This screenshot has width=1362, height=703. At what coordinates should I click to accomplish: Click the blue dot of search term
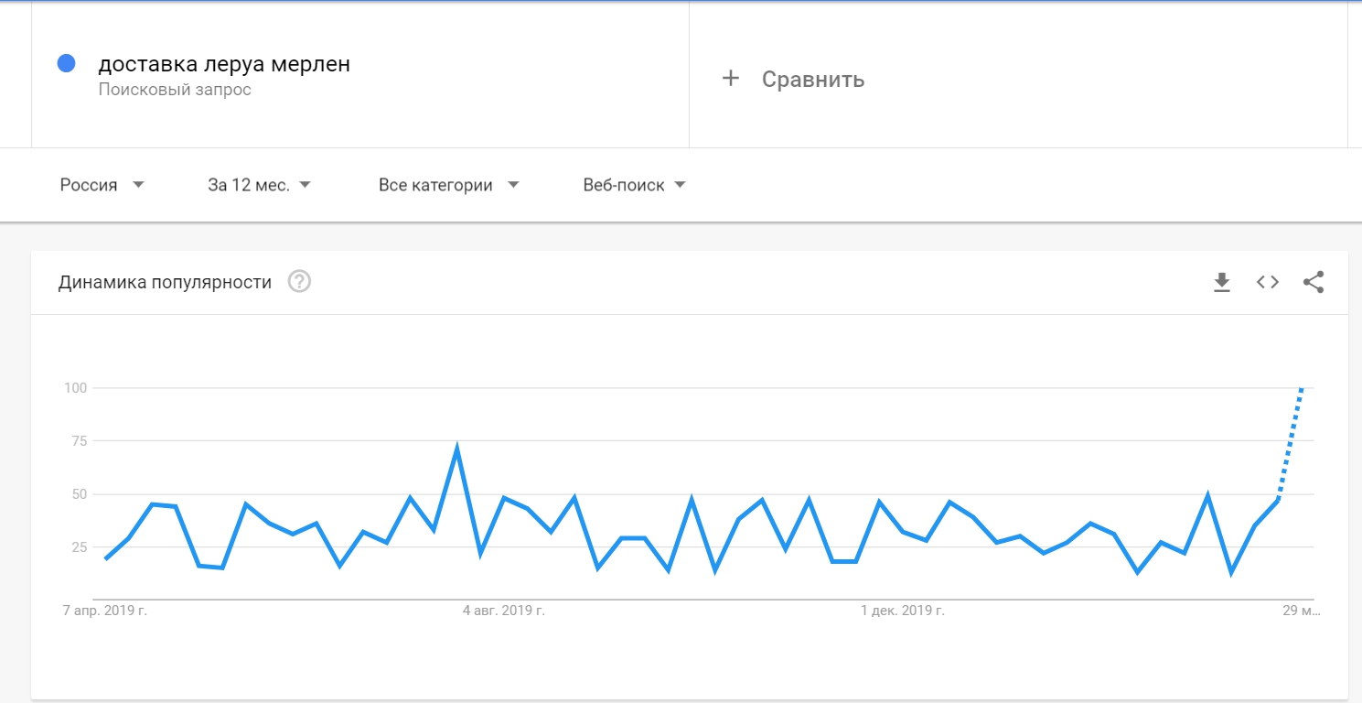(x=66, y=63)
